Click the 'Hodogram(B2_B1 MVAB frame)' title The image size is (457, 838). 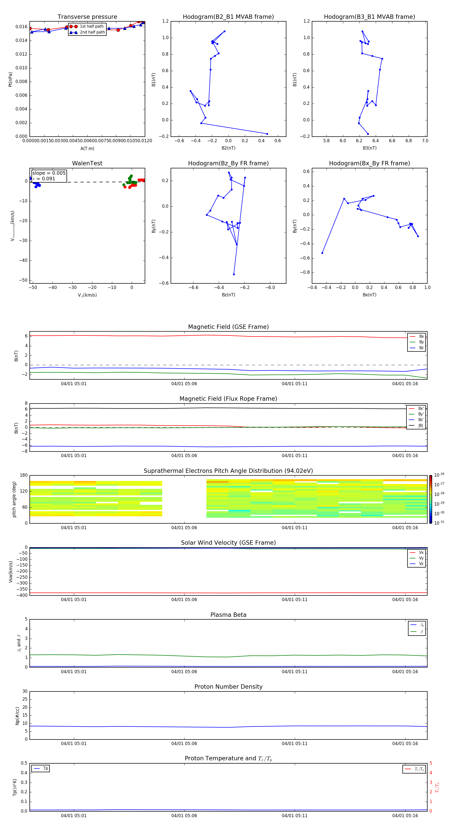pyautogui.click(x=228, y=17)
